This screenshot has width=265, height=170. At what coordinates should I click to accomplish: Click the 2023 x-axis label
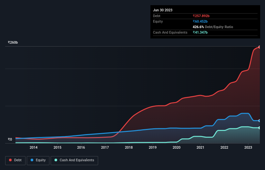pos(248,147)
